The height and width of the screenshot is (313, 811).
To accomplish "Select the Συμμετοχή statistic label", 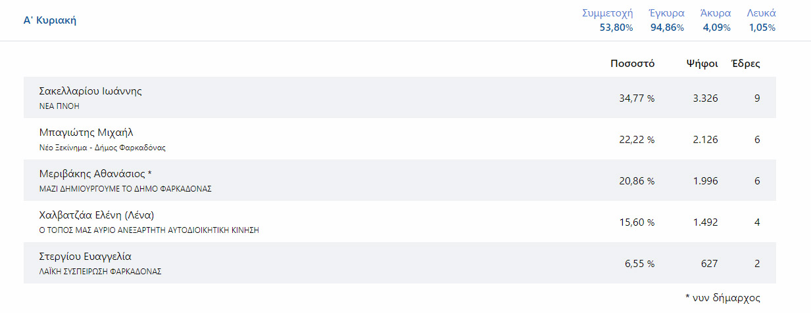I will [607, 13].
